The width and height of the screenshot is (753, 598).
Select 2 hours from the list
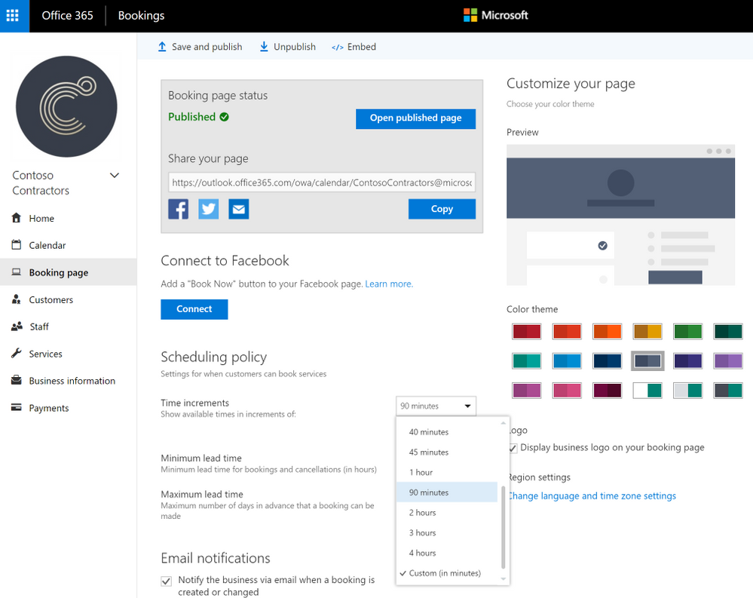tap(447, 513)
